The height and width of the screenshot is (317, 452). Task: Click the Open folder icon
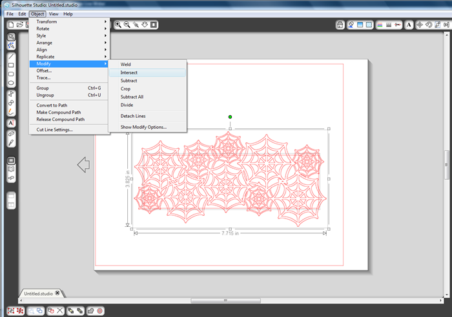click(19, 24)
